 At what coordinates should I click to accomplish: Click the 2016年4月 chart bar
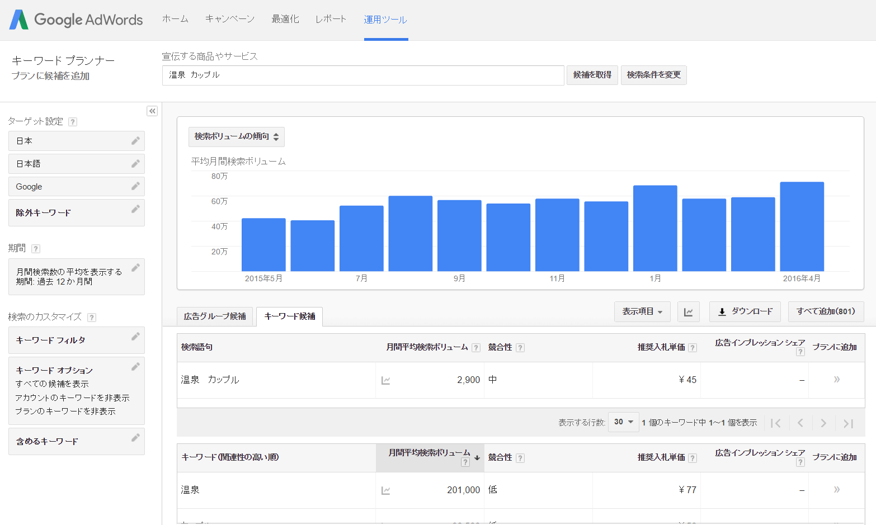[x=802, y=226]
